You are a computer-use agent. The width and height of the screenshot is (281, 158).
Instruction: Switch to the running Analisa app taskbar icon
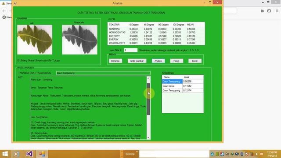[42, 154]
